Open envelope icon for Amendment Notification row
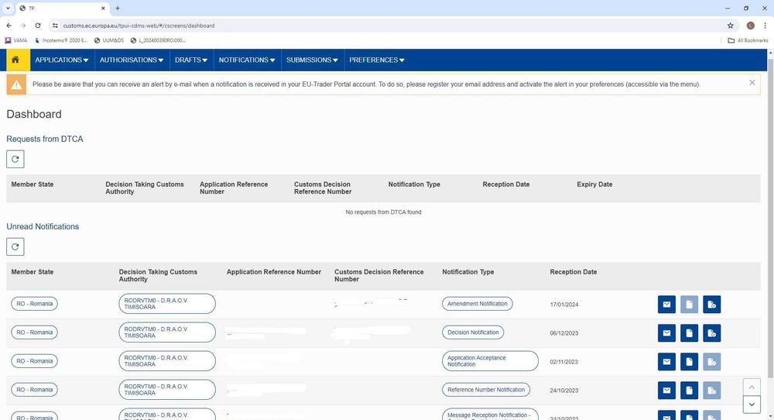This screenshot has height=420, width=774. [x=666, y=305]
